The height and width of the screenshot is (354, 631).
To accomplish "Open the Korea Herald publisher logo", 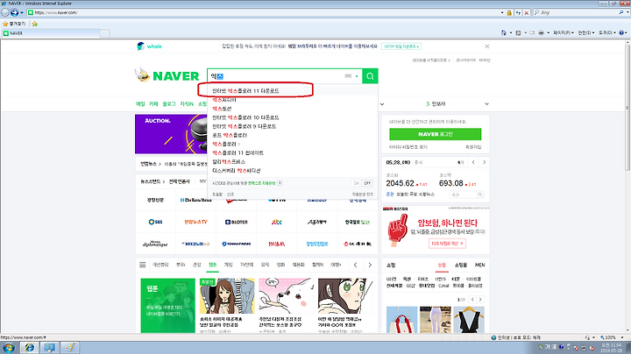I will [x=196, y=200].
